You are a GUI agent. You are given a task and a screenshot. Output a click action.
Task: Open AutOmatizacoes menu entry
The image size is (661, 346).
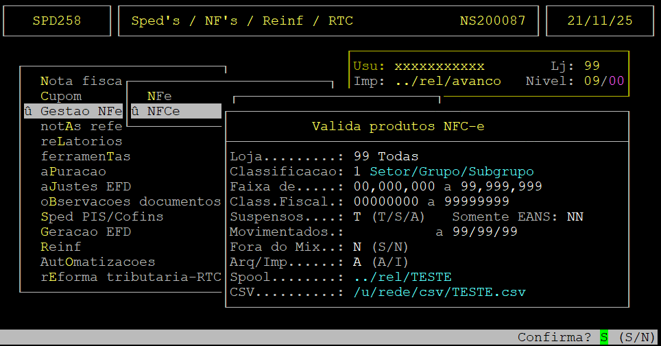(97, 262)
